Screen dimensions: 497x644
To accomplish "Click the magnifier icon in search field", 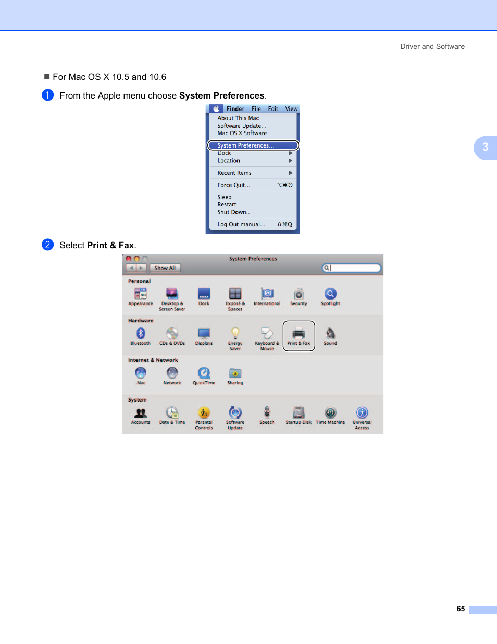I will click(x=326, y=268).
